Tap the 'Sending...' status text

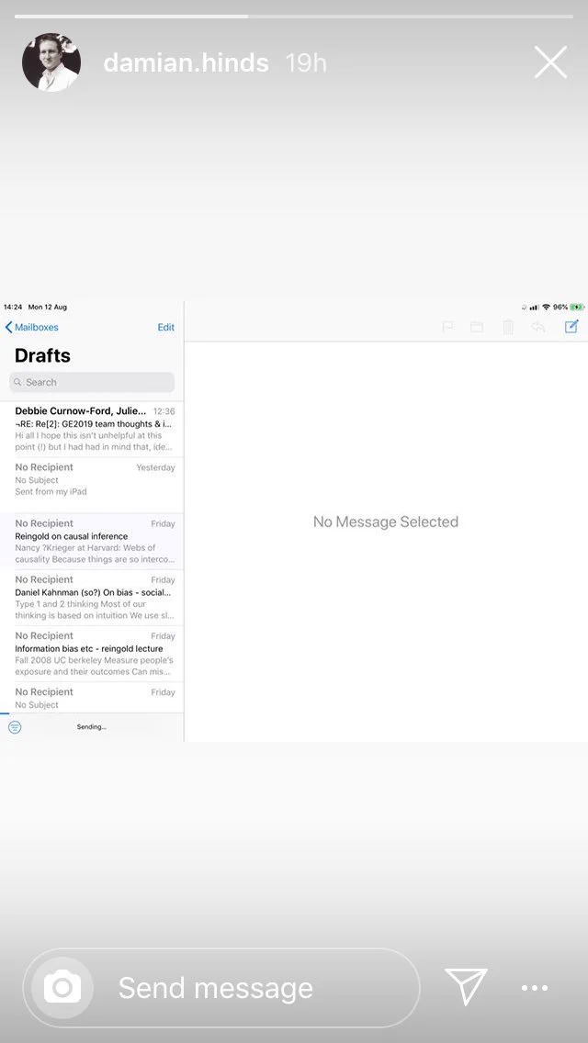point(91,727)
